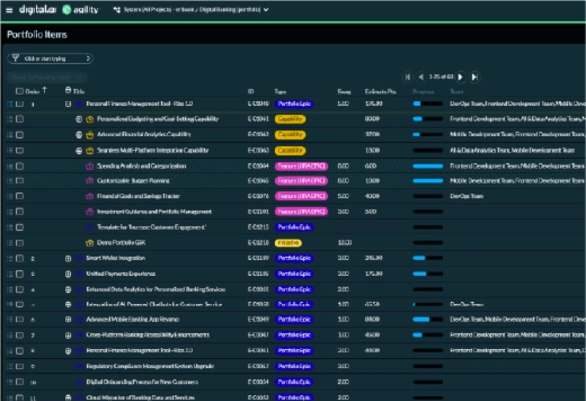586x401 pixels.
Task: Select the checkbox for Spending Analysis and Categorization
Action: tap(20, 166)
